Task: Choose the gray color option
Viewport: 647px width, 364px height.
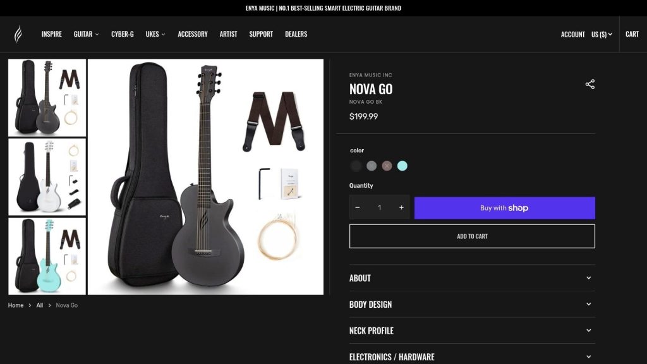Action: click(372, 166)
